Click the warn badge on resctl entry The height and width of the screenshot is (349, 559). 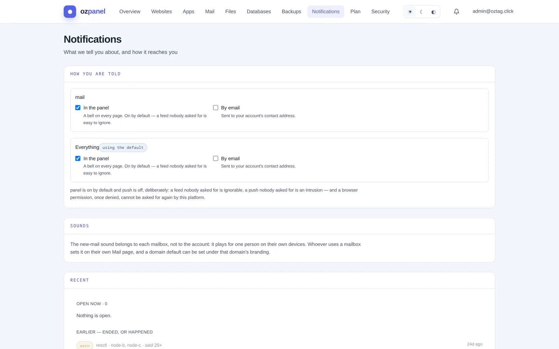tap(85, 346)
